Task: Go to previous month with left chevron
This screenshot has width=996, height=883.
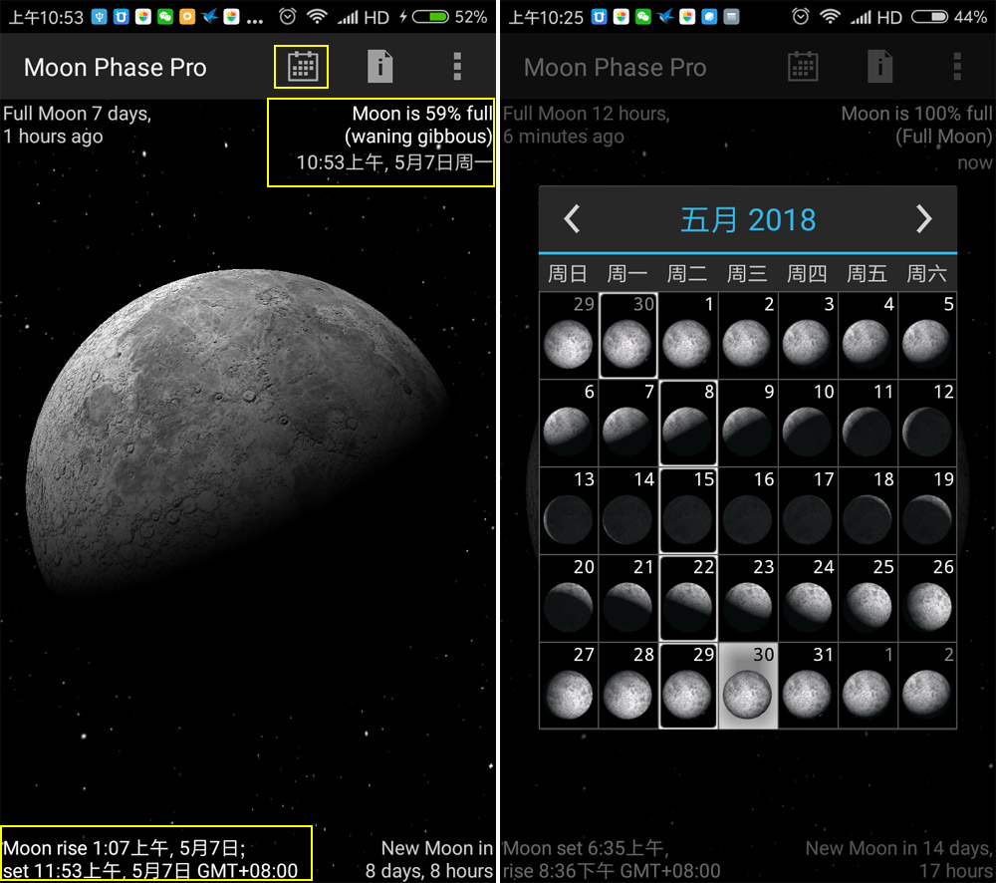Action: pos(572,218)
